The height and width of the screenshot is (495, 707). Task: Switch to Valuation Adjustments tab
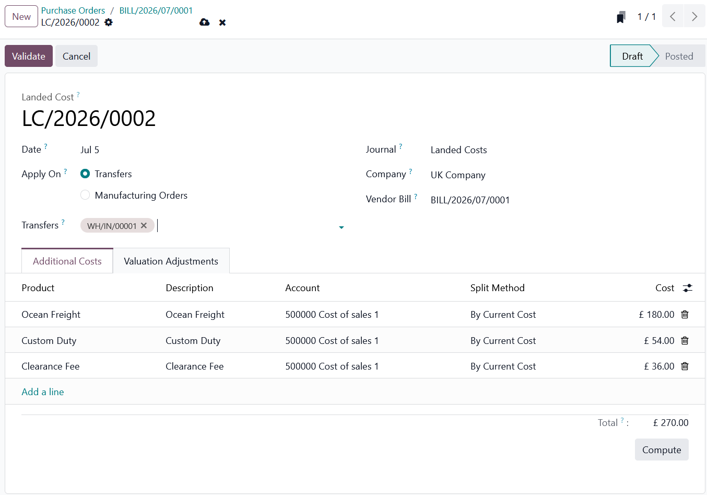coord(171,261)
